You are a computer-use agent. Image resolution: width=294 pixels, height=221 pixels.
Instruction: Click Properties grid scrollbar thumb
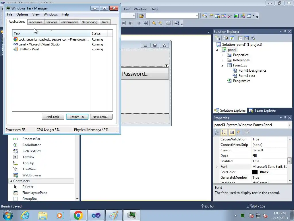click(289, 161)
